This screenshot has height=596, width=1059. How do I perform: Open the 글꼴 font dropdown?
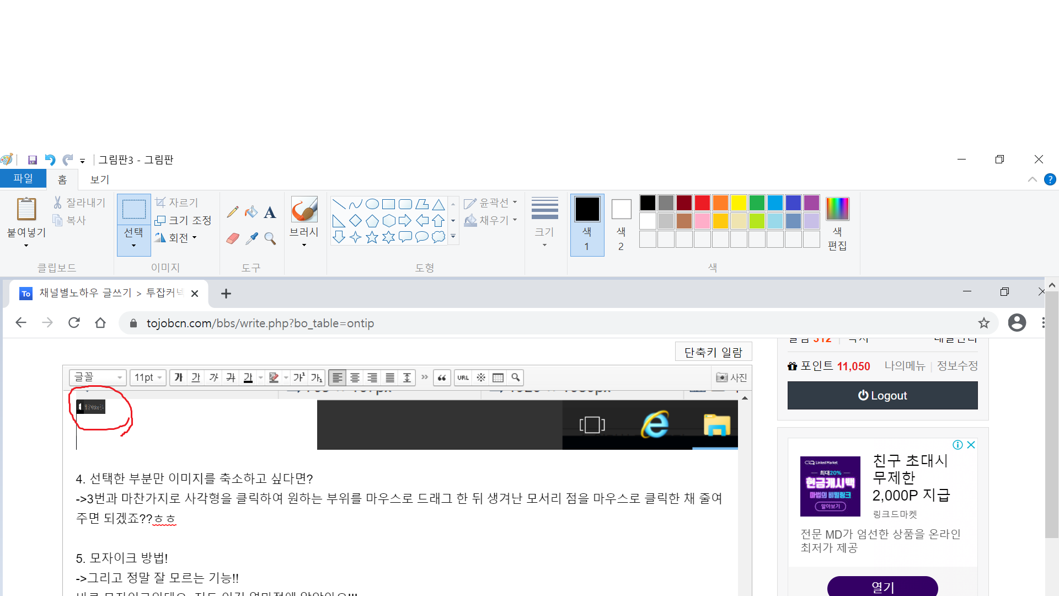[x=98, y=378]
